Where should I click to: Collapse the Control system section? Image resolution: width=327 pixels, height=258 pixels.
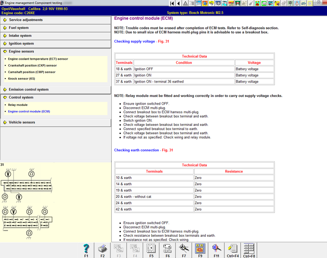click(56, 97)
